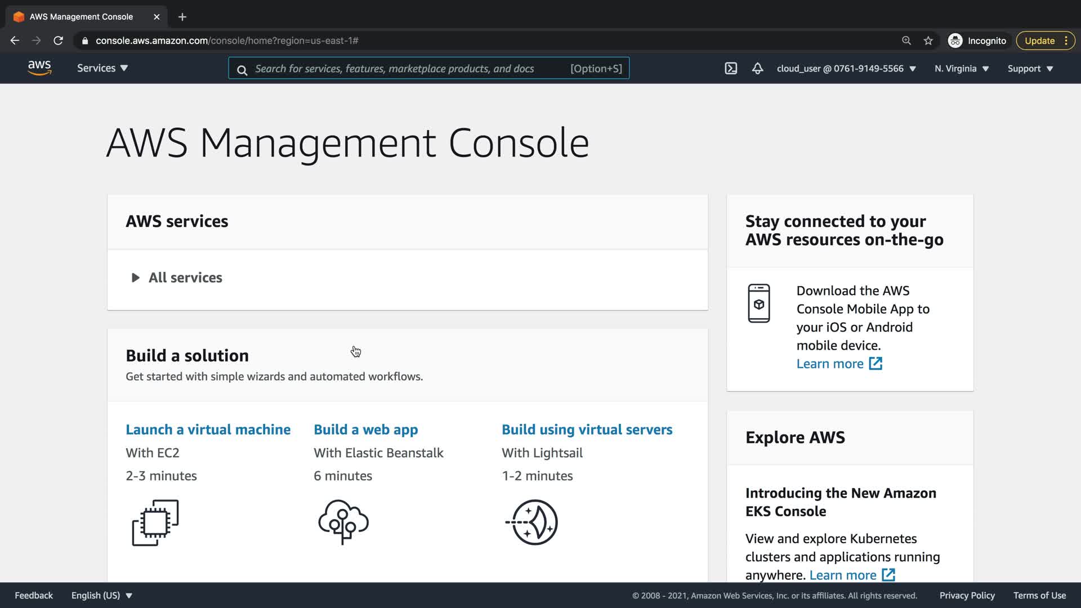Click the Elastic Beanstalk cloud tree icon

coord(343,521)
